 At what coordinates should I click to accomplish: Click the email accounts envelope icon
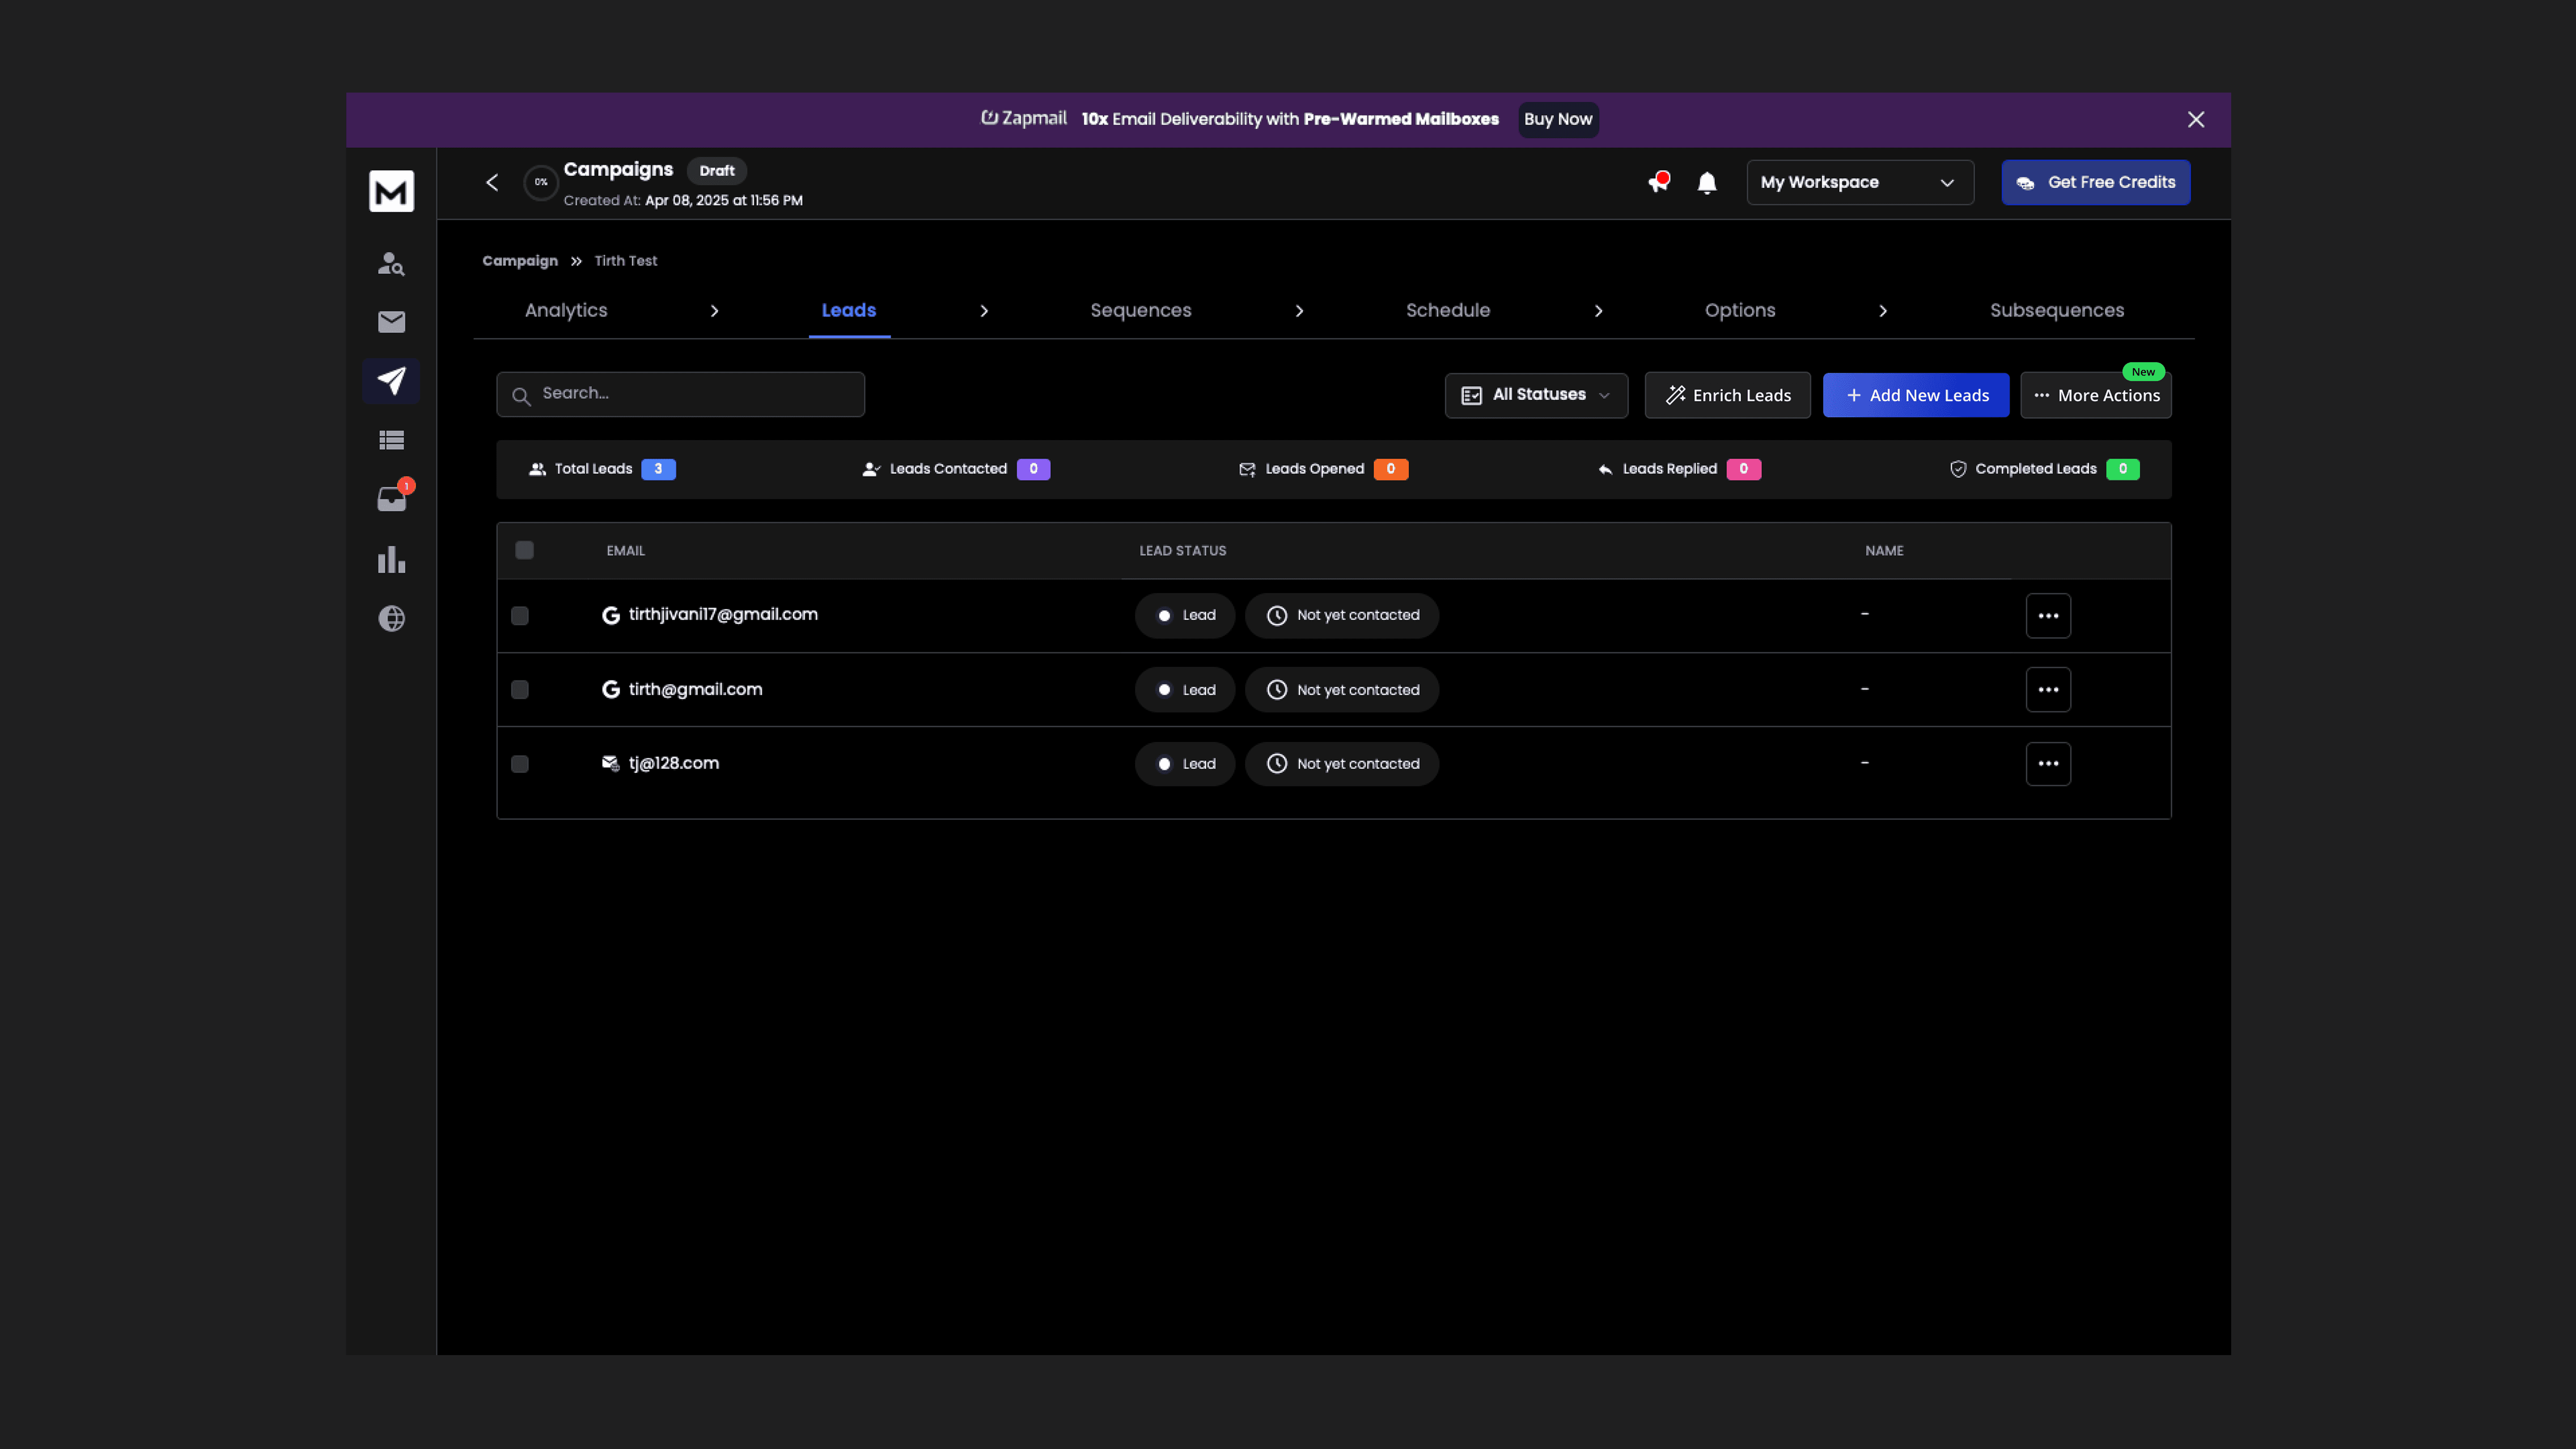tap(391, 322)
